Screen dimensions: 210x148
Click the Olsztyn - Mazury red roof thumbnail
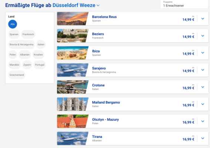tap(73, 121)
